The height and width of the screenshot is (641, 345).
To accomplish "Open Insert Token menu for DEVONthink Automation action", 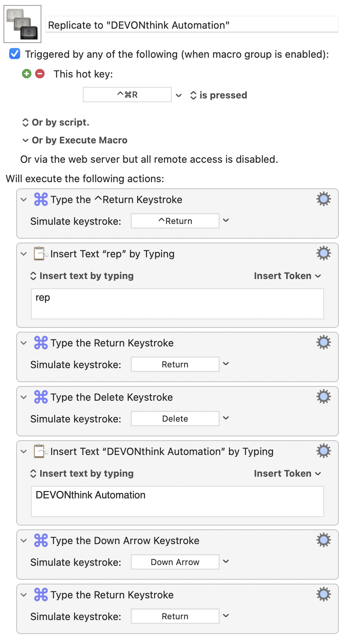I will [287, 474].
